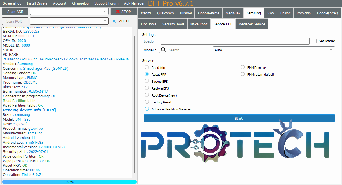Click the Operation Finish 6.0.7.1 line

[x=23, y=175]
